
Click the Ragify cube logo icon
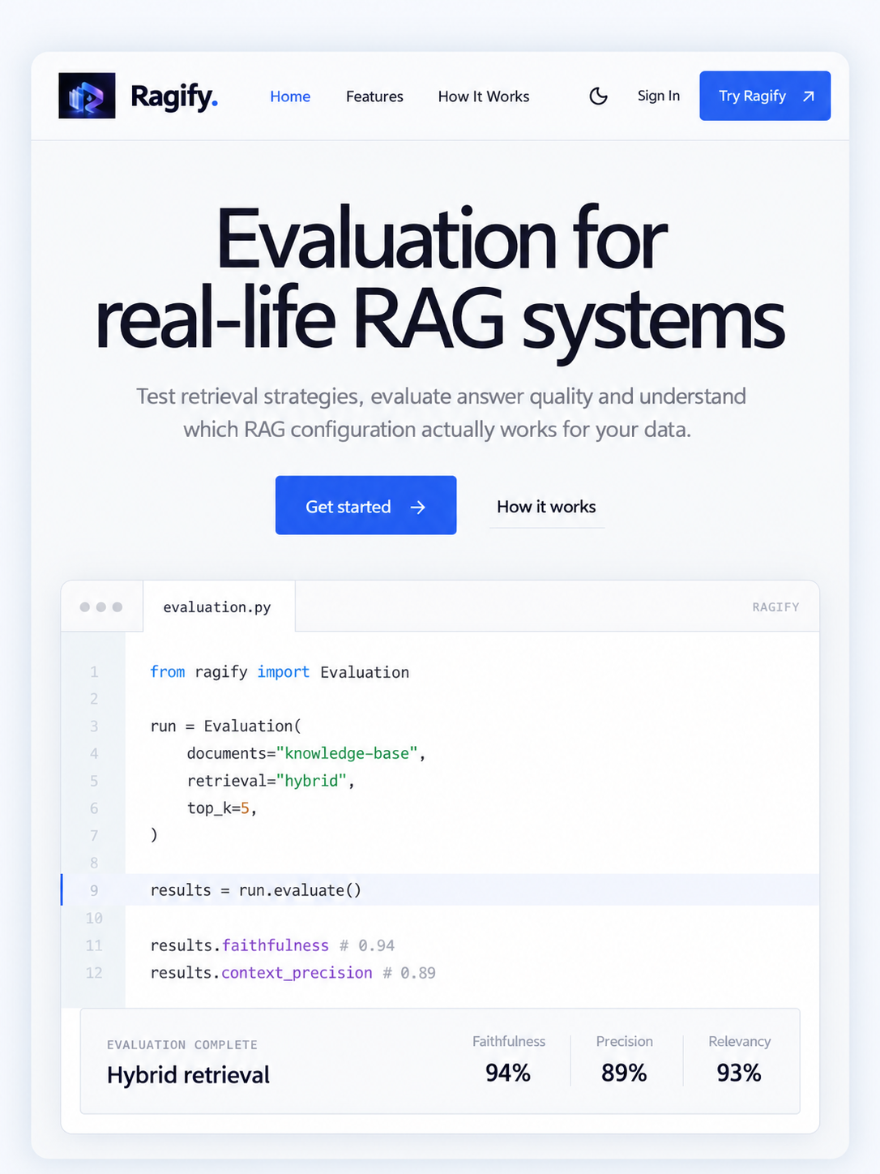tap(87, 96)
